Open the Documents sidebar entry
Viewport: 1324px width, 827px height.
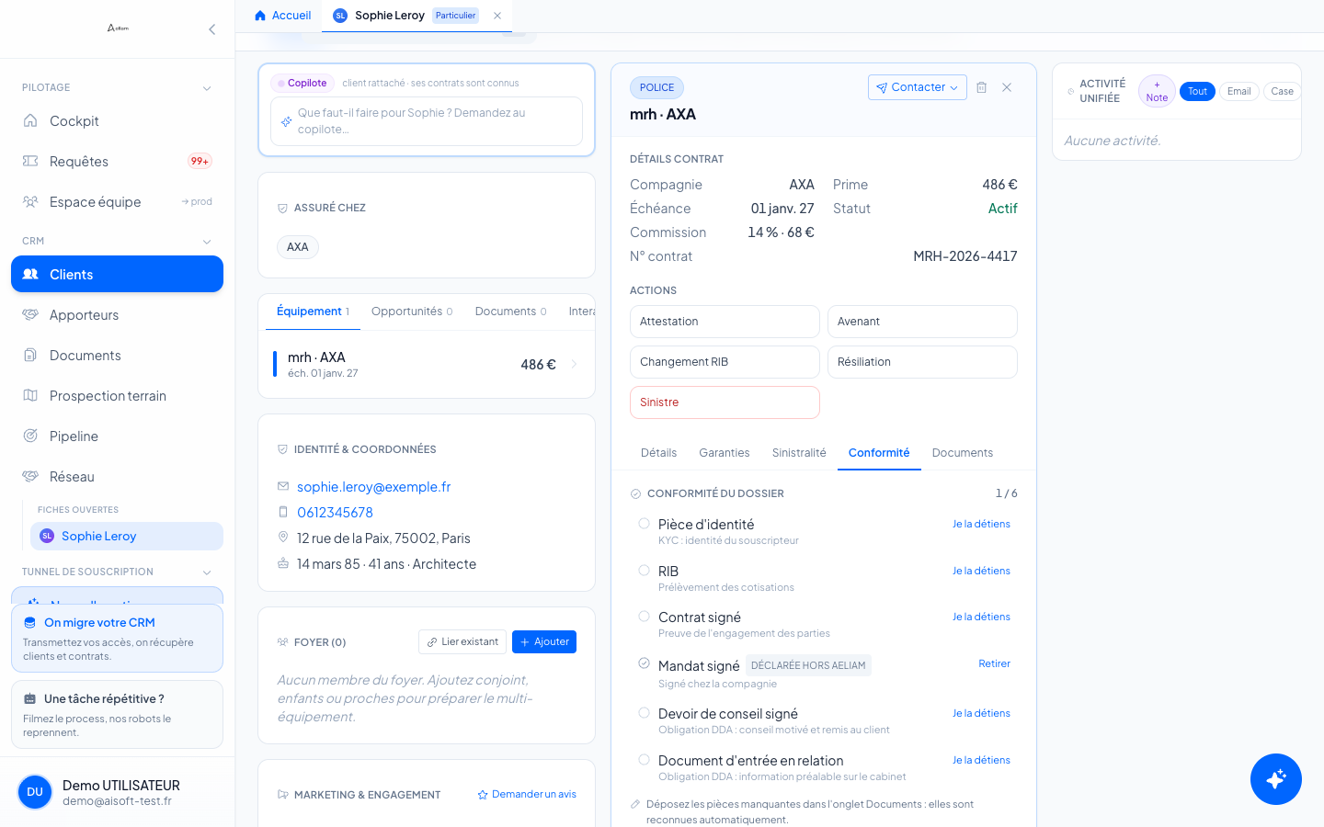click(x=117, y=356)
